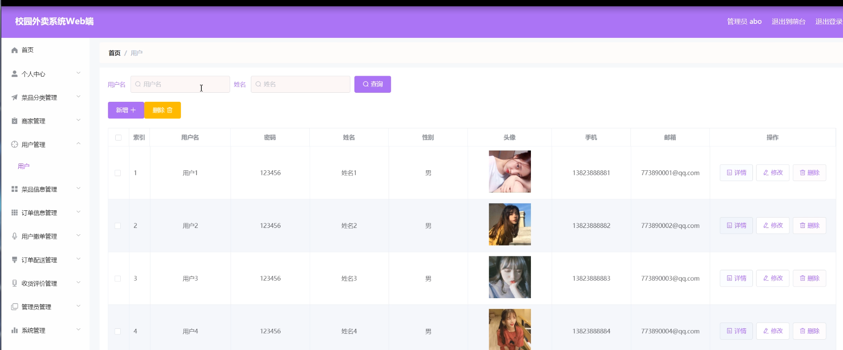Viewport: 843px width, 350px height.
Task: Expand 系统管理 with its chevron
Action: click(x=78, y=329)
